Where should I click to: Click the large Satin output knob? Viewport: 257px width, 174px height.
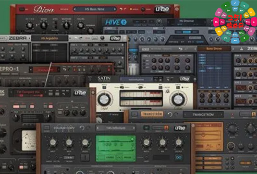point(178,100)
